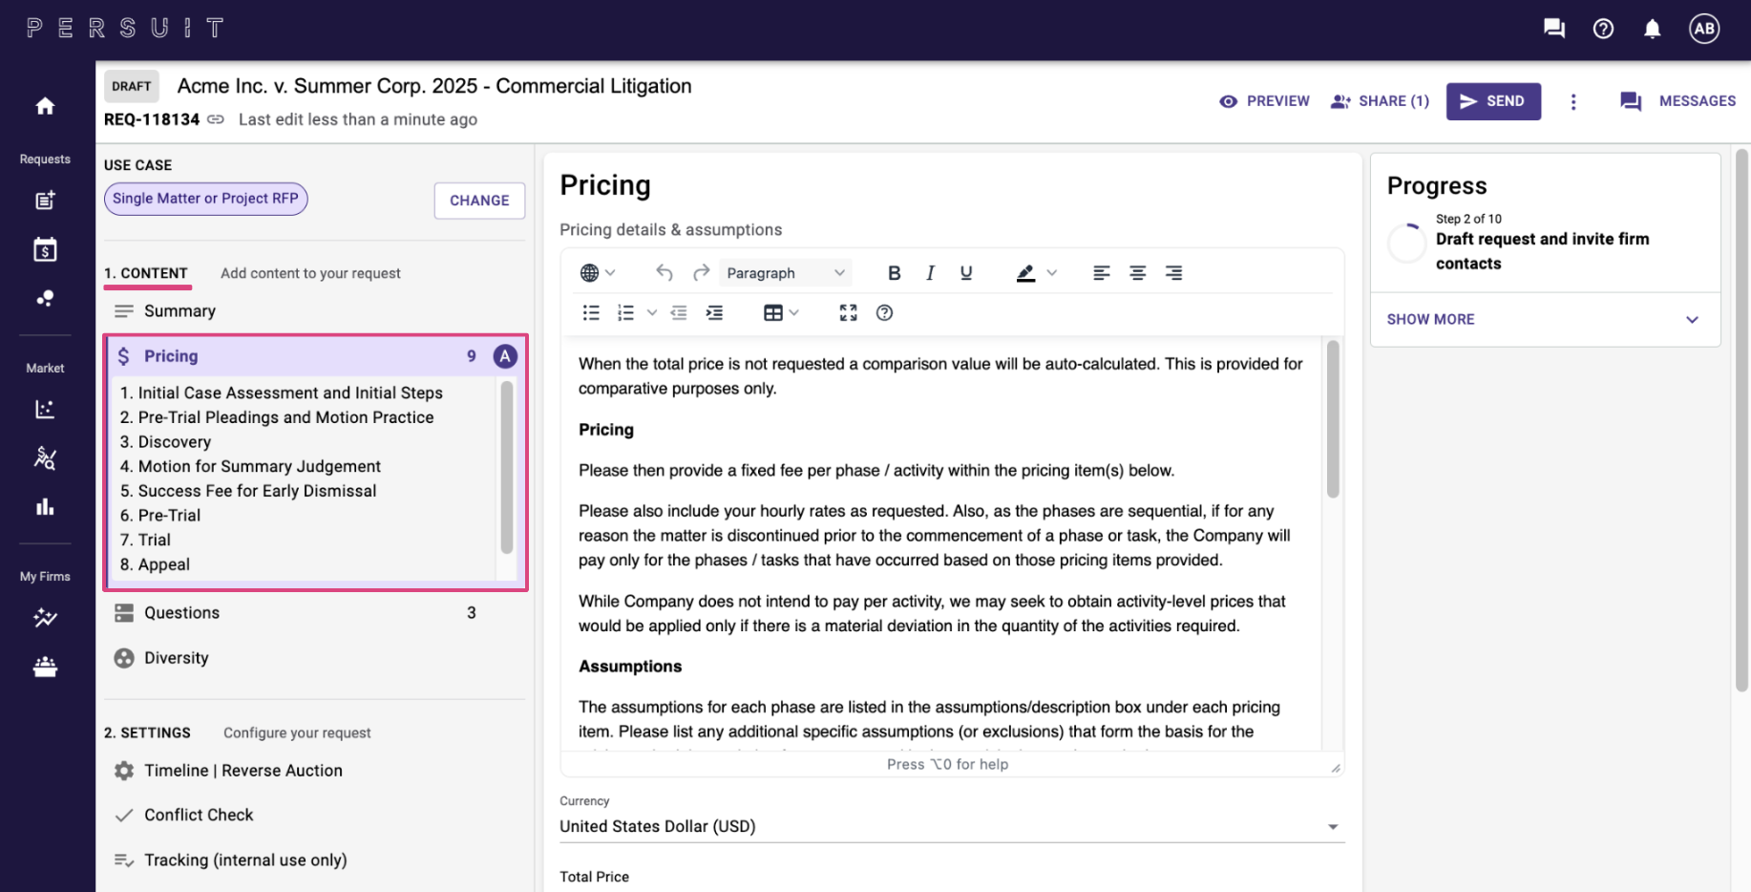The image size is (1751, 892).
Task: Undo last edit in editor
Action: pos(665,273)
